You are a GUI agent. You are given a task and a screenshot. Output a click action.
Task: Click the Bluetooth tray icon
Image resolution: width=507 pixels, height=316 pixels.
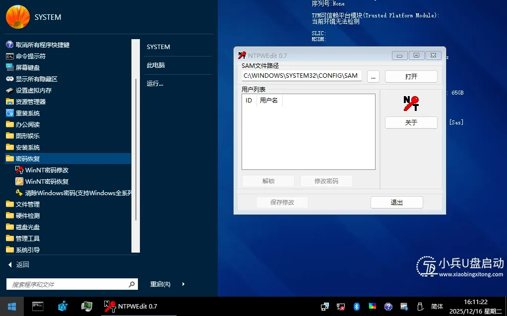point(356,306)
